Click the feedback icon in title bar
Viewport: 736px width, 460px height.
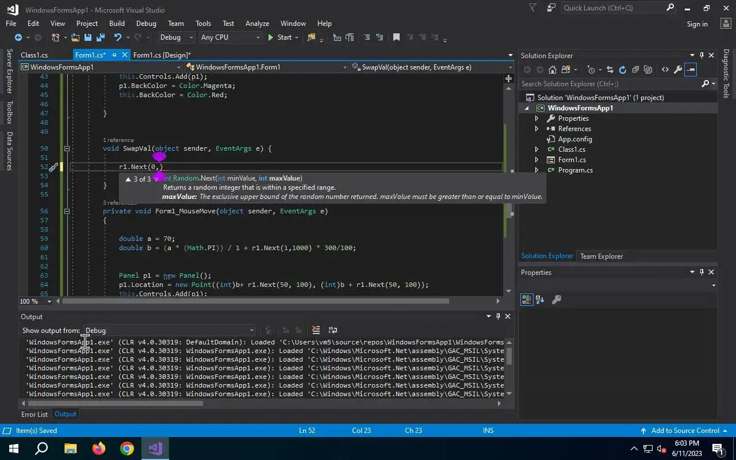point(551,8)
